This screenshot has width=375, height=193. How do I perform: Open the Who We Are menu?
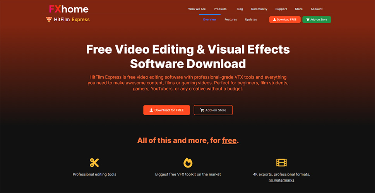(x=197, y=9)
